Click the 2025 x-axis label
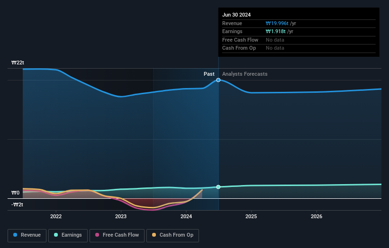 (251, 216)
